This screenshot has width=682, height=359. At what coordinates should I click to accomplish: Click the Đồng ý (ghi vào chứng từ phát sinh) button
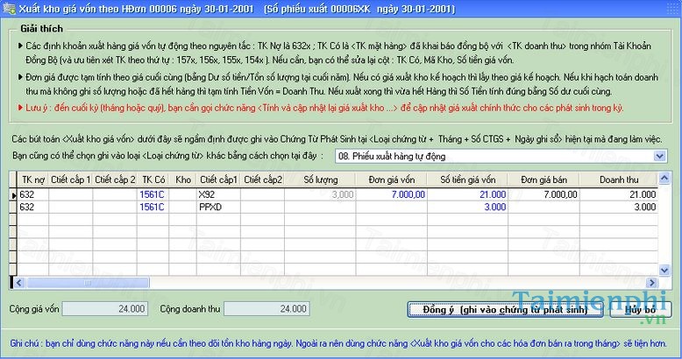[503, 310]
